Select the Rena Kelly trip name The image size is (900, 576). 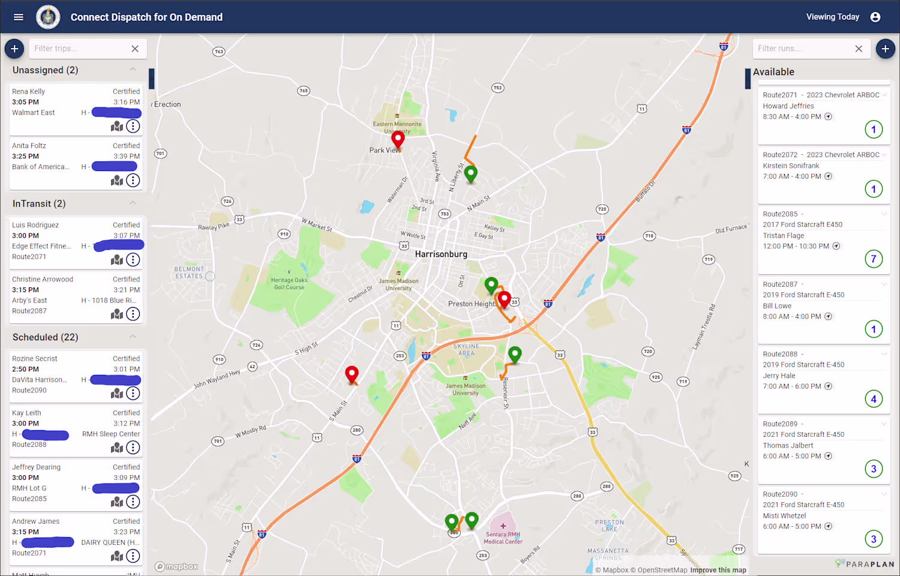pyautogui.click(x=29, y=92)
